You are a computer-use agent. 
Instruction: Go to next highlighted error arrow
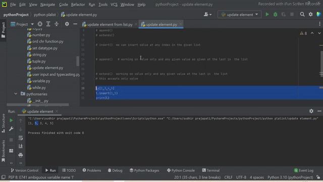(319, 33)
